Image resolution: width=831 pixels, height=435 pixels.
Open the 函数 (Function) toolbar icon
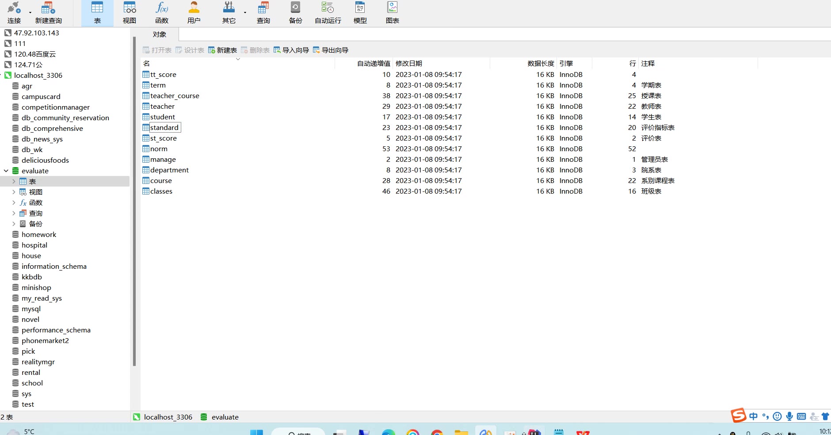pyautogui.click(x=162, y=13)
